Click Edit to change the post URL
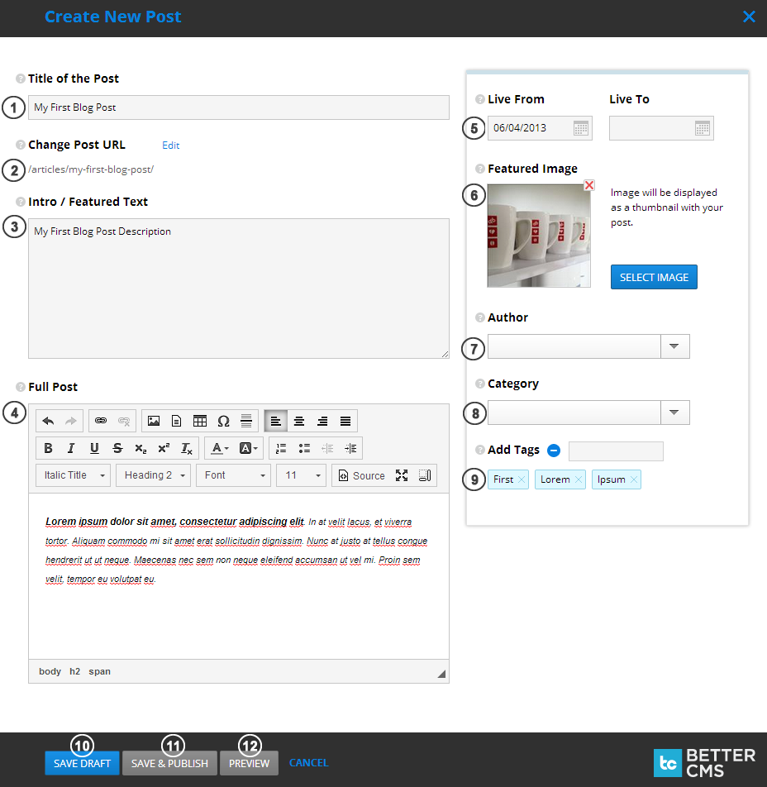767x787 pixels. pyautogui.click(x=171, y=145)
